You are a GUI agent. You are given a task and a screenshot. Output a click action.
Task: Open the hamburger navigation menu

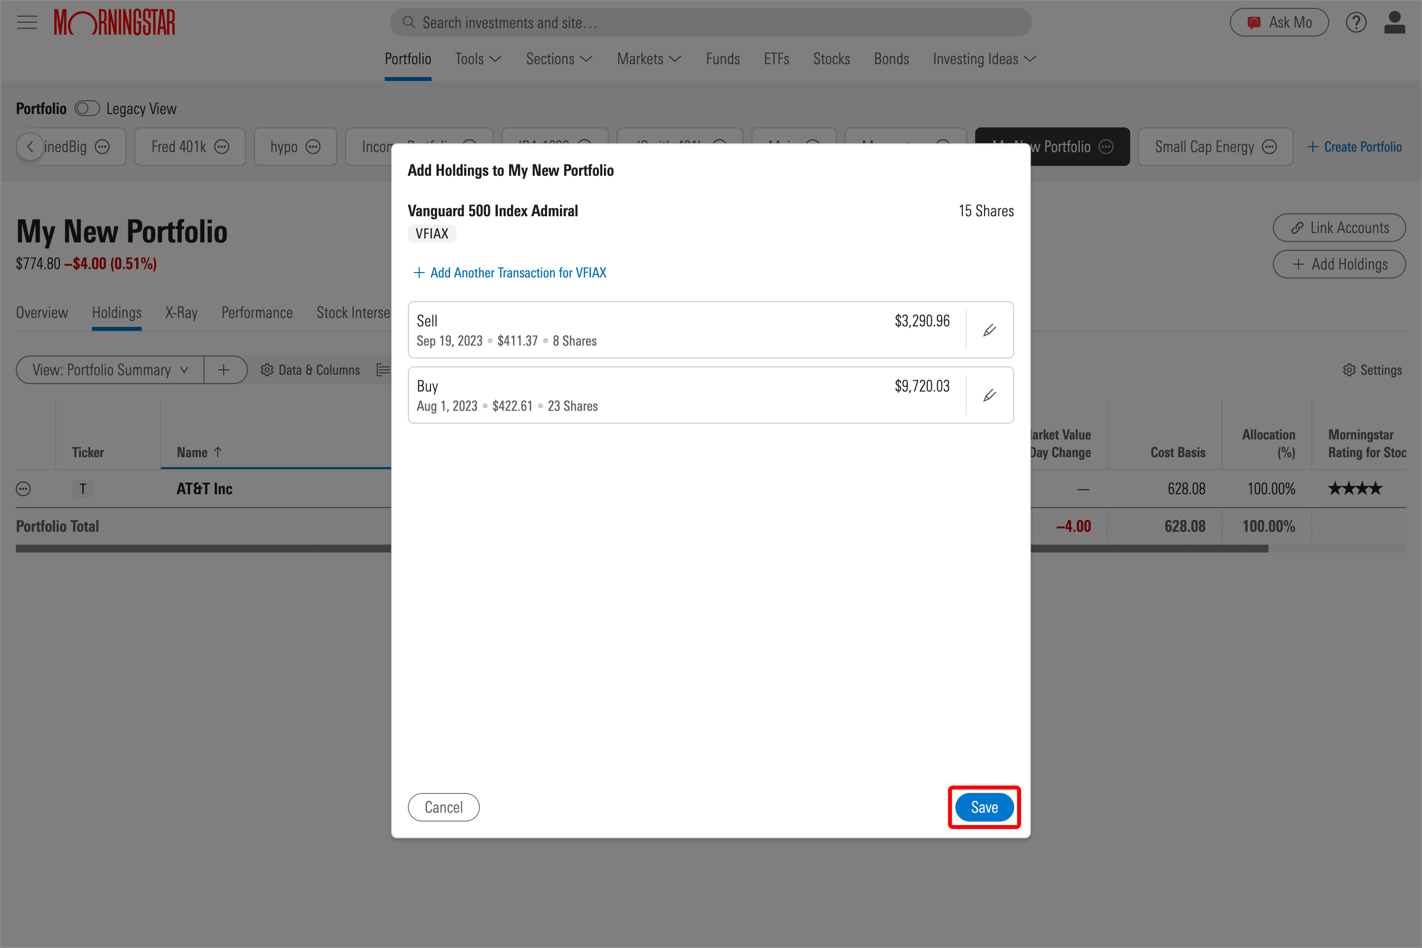pyautogui.click(x=27, y=23)
